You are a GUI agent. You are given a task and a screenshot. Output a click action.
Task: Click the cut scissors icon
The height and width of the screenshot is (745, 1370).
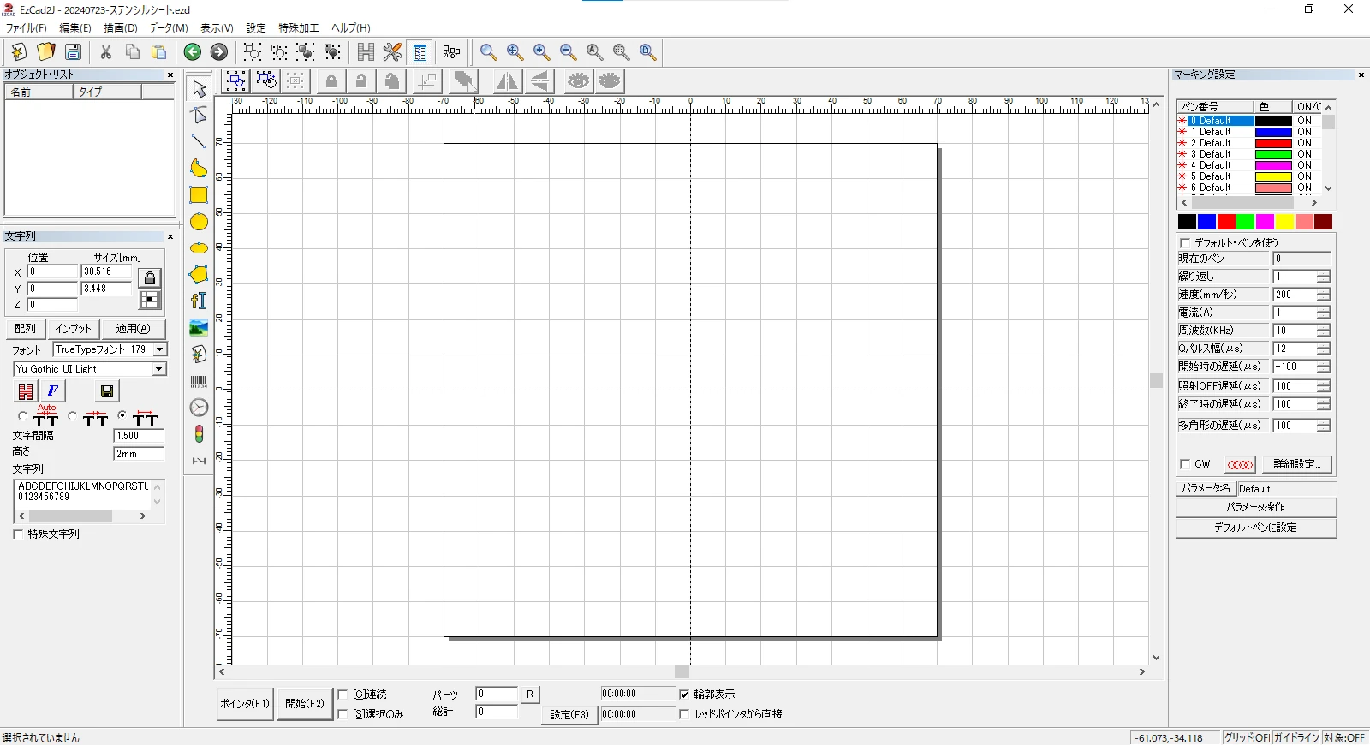[x=106, y=52]
